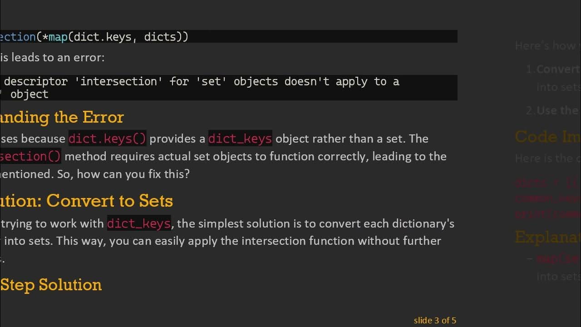Click the faded "Here's how" text on the right

(547, 45)
